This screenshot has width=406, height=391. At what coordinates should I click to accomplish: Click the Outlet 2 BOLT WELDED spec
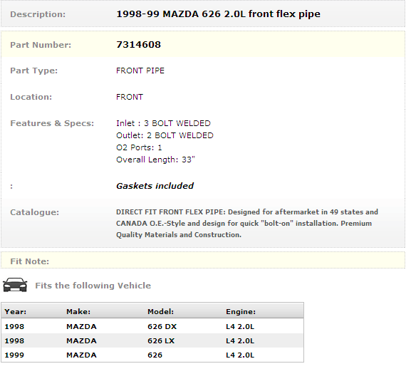[165, 135]
